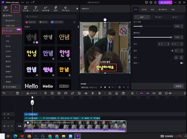
Task: Adjust the Y position stepper
Action: click(182, 44)
